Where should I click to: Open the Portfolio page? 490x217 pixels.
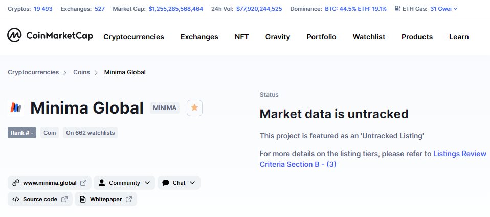tap(321, 37)
